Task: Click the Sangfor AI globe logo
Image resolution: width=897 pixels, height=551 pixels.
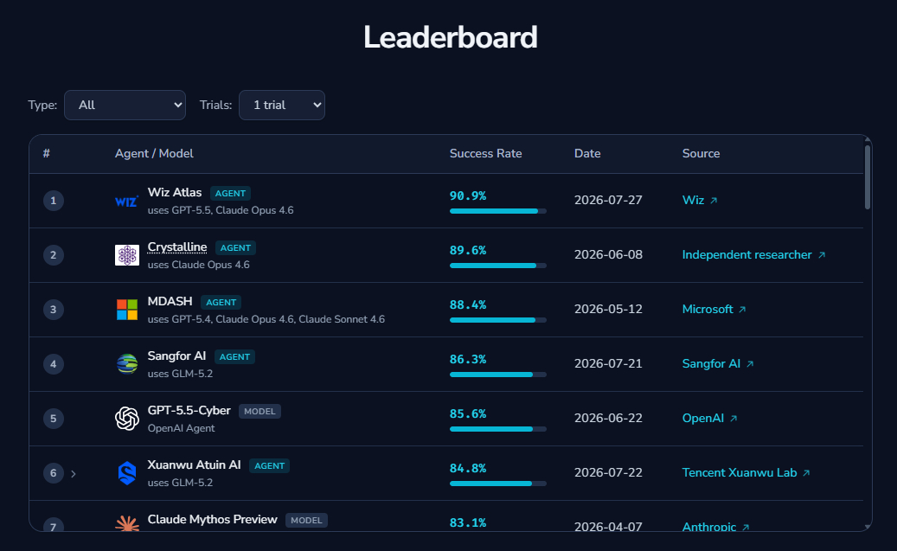Action: click(127, 364)
